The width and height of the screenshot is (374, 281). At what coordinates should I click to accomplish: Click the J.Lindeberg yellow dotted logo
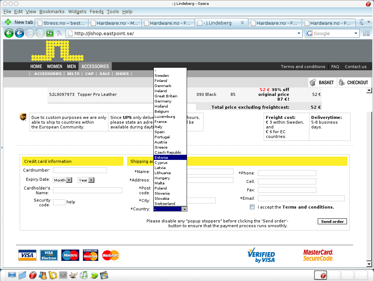(57, 50)
